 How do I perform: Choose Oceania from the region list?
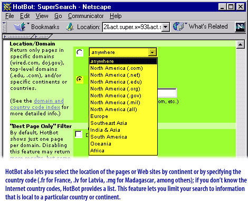[123, 144]
